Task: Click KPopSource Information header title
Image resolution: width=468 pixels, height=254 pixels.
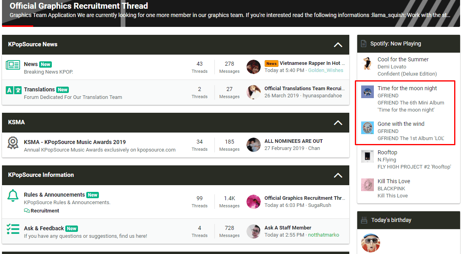Action: coord(41,175)
